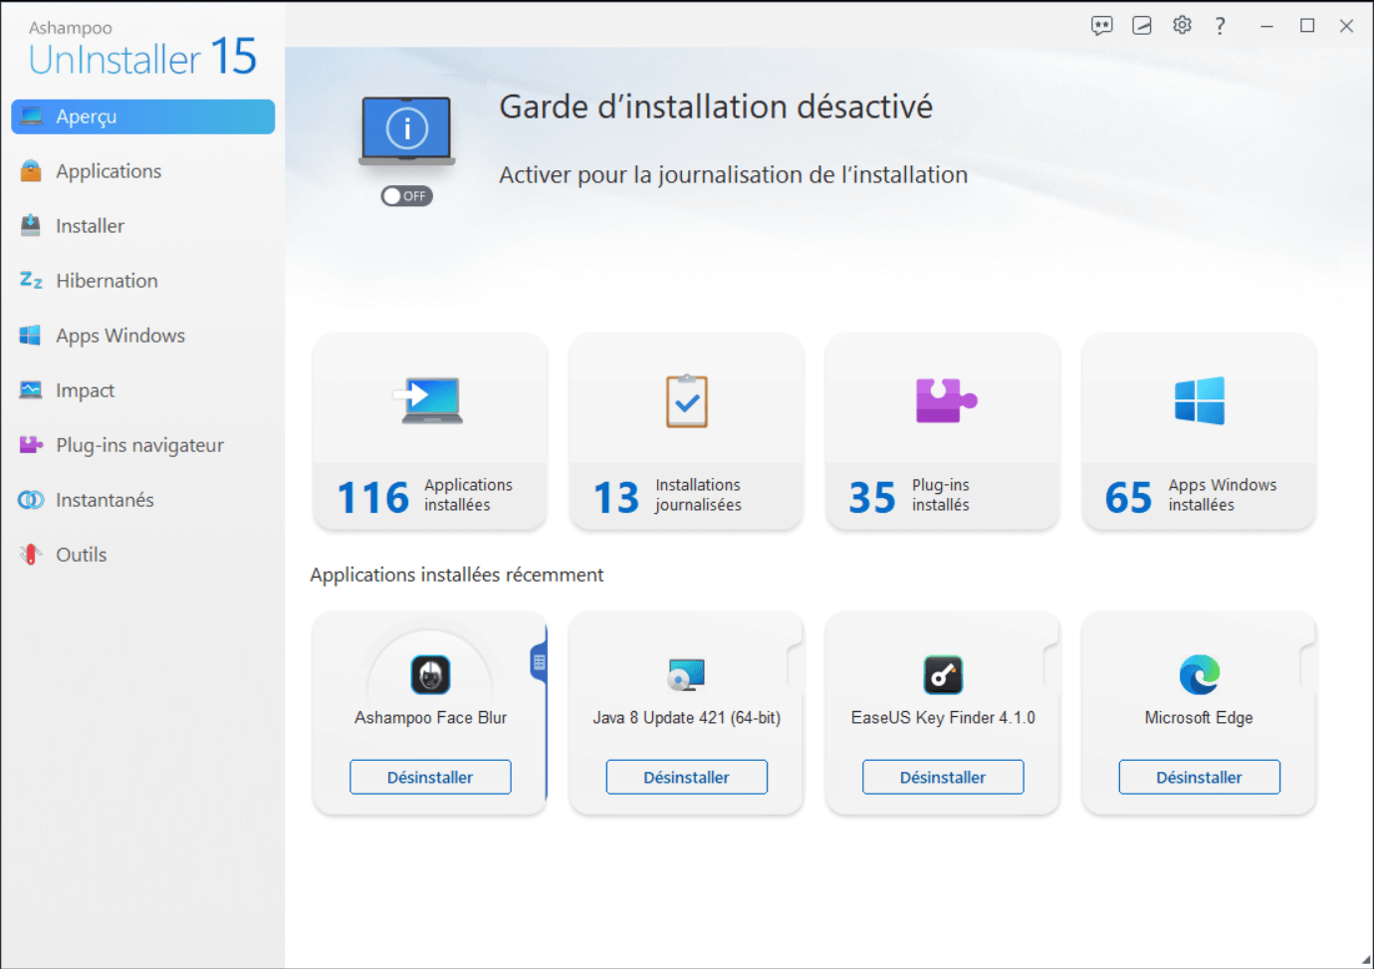Click the Microsoft Edge logo icon
This screenshot has height=969, width=1374.
[x=1199, y=675]
